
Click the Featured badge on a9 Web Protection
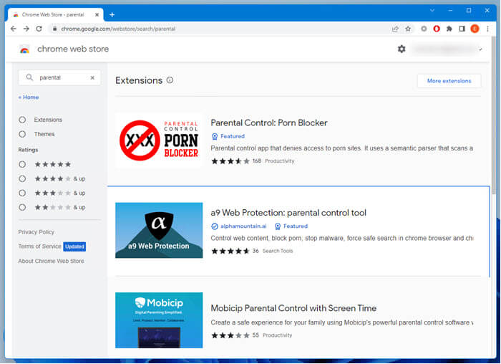tap(291, 226)
